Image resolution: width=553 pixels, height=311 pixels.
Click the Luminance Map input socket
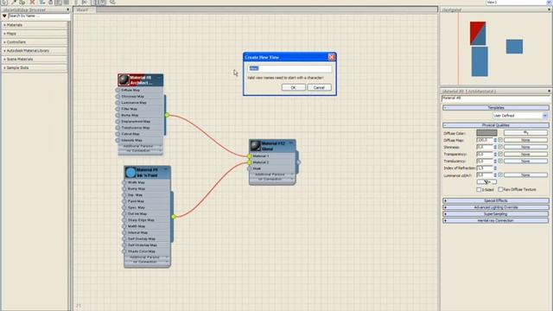tap(118, 103)
